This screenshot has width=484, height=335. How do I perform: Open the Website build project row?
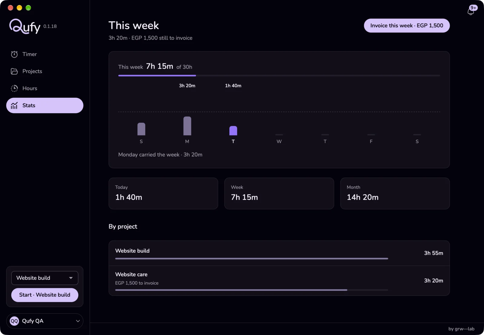[279, 253]
